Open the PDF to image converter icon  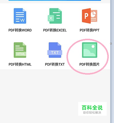click(90, 50)
